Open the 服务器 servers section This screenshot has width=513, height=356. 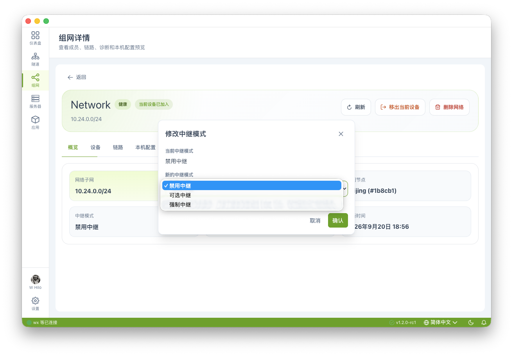click(35, 101)
